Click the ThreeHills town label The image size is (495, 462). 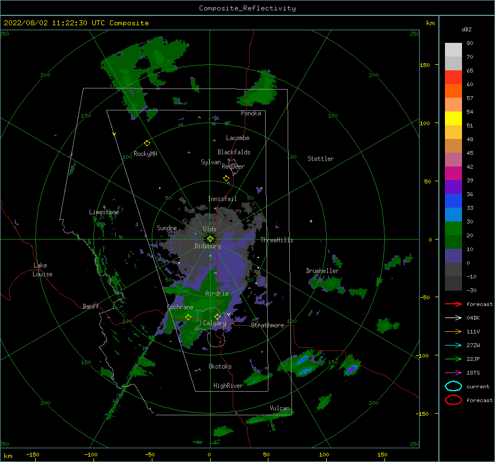[277, 240]
